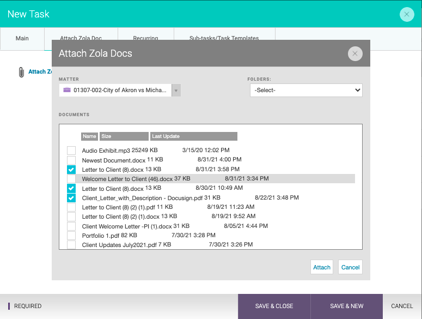Viewport: 422px width, 319px height.
Task: Click the 3/15/20 12:02 PM date
Action: [x=206, y=150]
